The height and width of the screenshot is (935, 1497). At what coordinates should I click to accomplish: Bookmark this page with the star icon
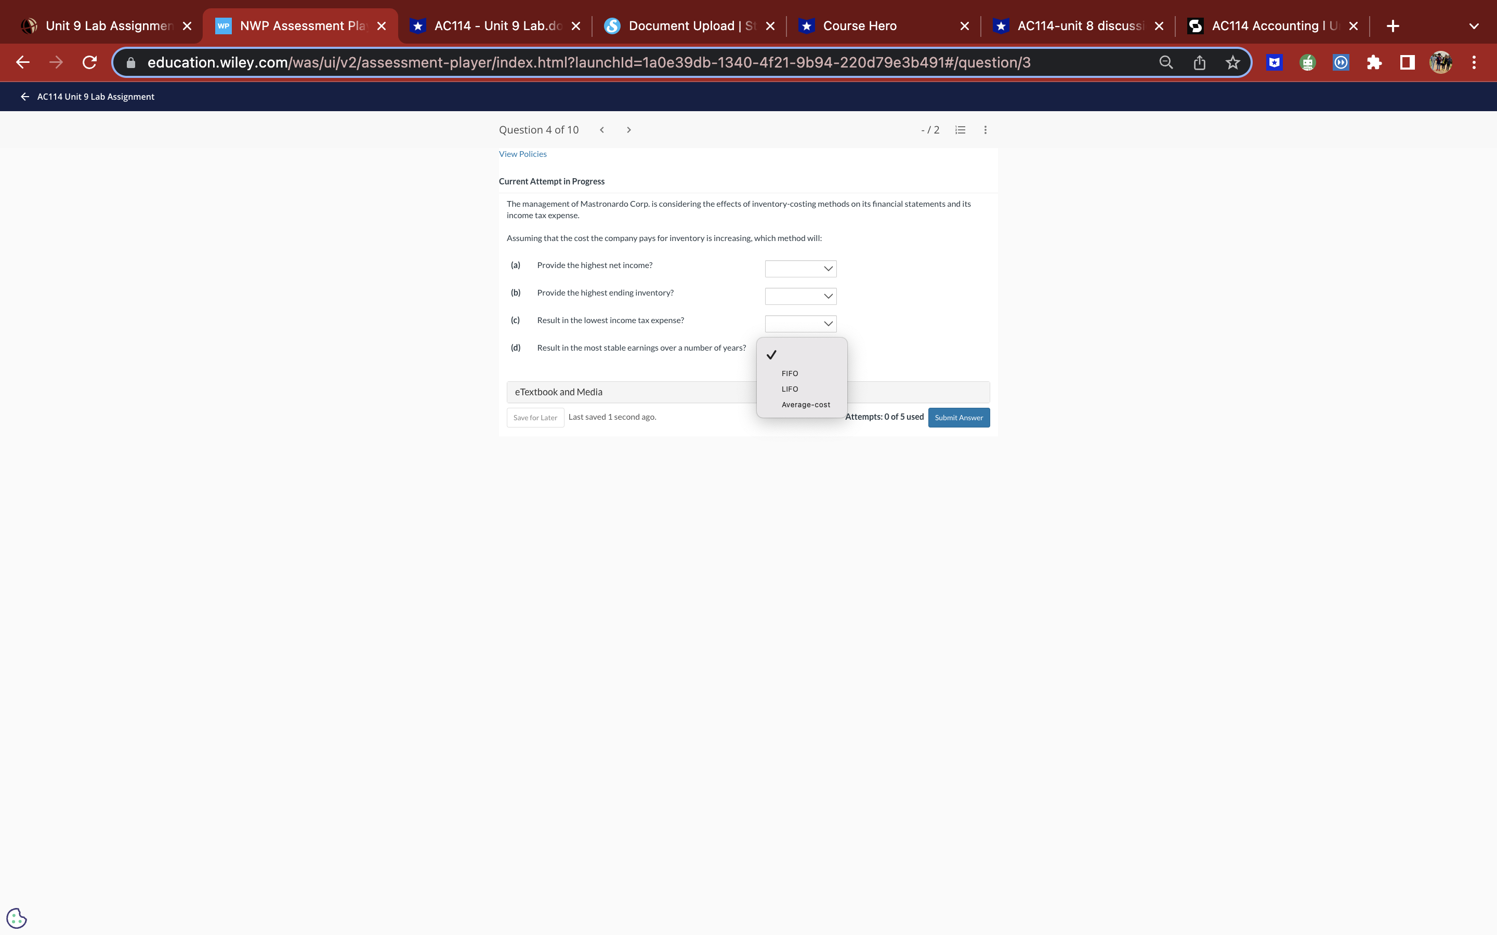tap(1232, 62)
